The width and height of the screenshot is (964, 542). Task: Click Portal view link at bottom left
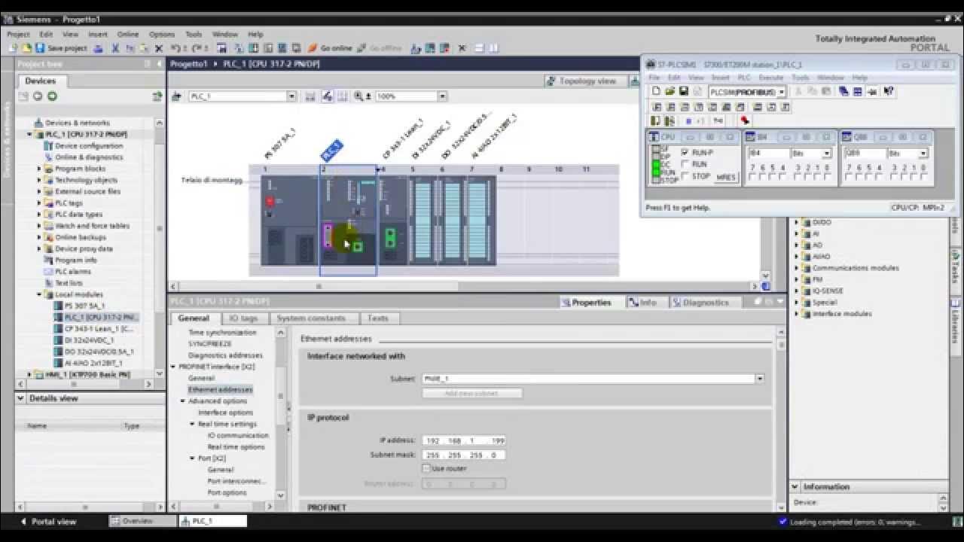48,521
